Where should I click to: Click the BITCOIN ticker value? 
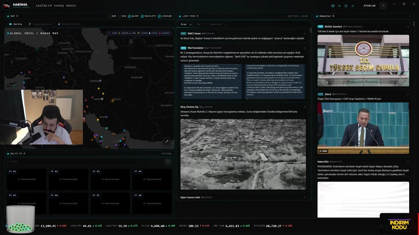(274, 226)
